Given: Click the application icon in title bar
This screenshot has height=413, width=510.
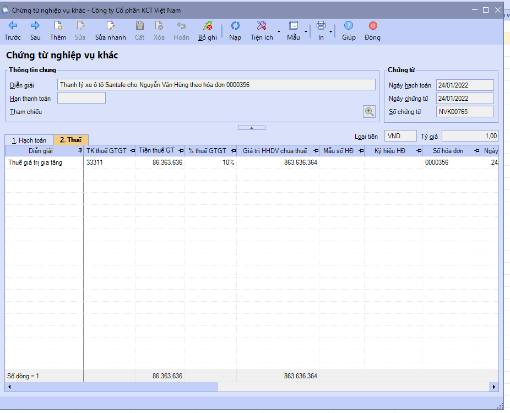Looking at the screenshot, I should click(5, 10).
